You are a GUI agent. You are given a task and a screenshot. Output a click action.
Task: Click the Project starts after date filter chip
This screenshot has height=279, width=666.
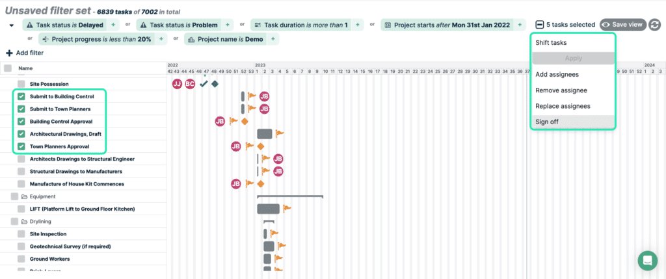pos(447,25)
